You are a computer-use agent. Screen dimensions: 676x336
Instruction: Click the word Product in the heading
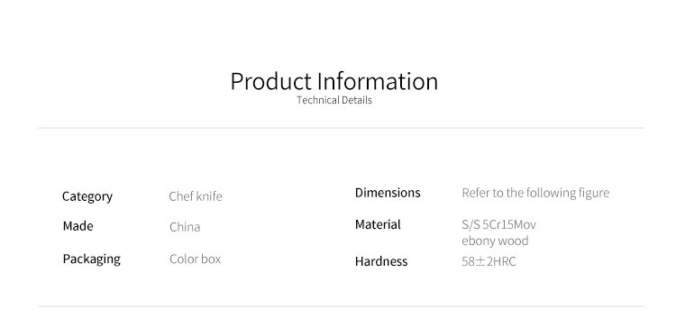270,81
